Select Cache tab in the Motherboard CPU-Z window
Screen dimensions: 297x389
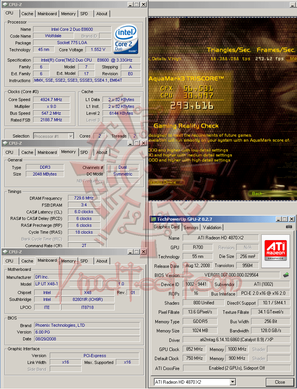27,261
